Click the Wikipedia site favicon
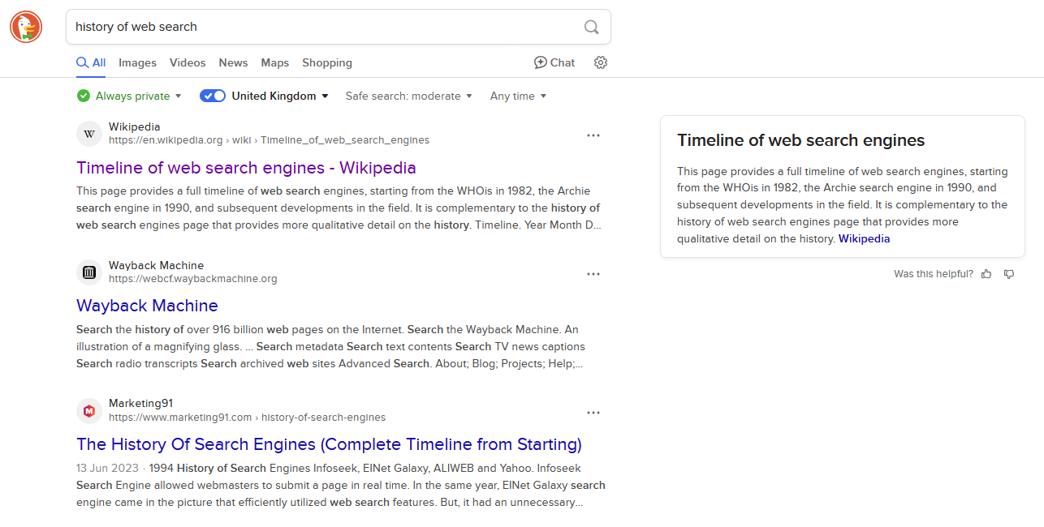This screenshot has height=527, width=1044. (89, 134)
